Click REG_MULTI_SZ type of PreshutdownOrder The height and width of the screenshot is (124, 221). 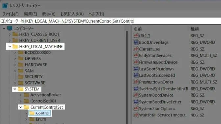point(204,82)
